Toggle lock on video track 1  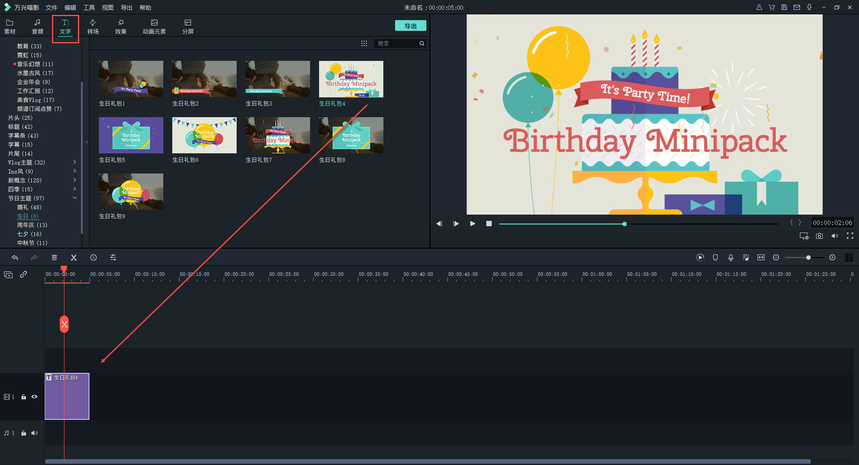point(24,397)
